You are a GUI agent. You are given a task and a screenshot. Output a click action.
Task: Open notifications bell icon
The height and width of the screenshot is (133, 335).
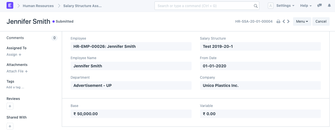[x=329, y=6]
